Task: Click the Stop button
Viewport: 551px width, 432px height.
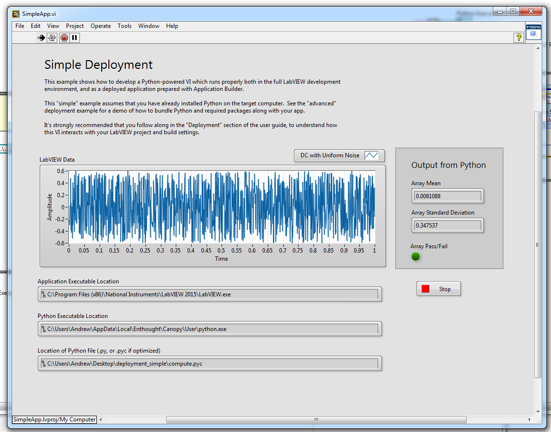Action: [x=438, y=289]
